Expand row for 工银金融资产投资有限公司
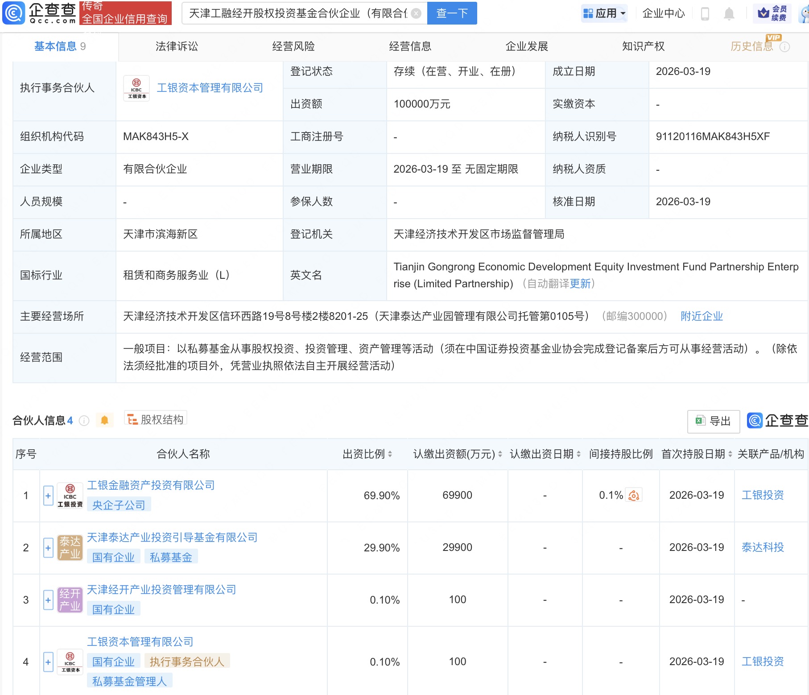Screen dimensions: 809x695 point(48,496)
